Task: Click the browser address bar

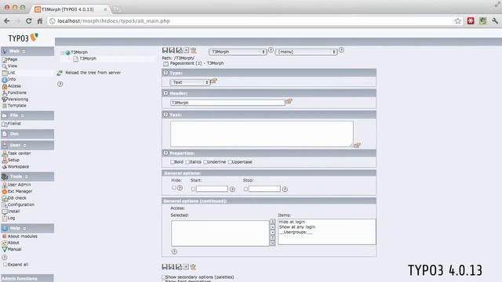Action: point(250,21)
